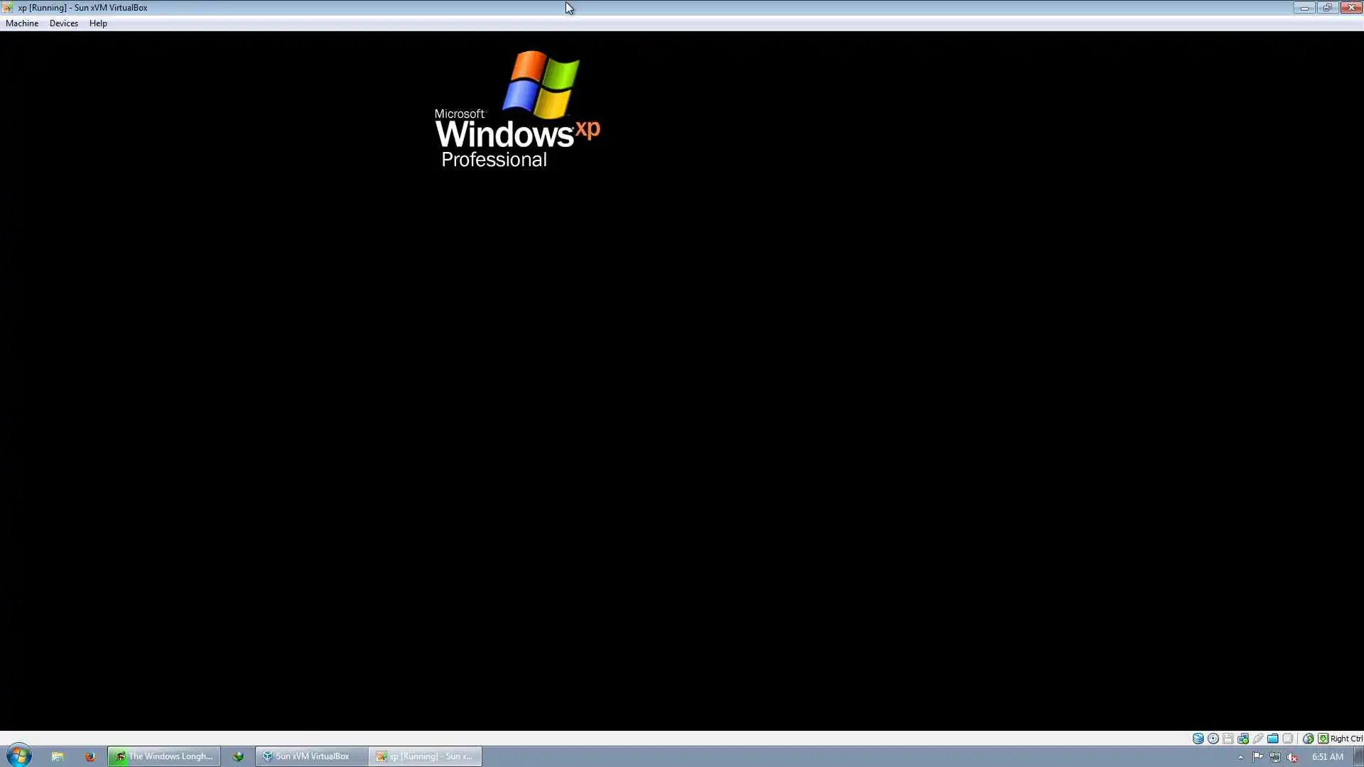Open shared folders status icon
The image size is (1364, 767).
[1272, 739]
